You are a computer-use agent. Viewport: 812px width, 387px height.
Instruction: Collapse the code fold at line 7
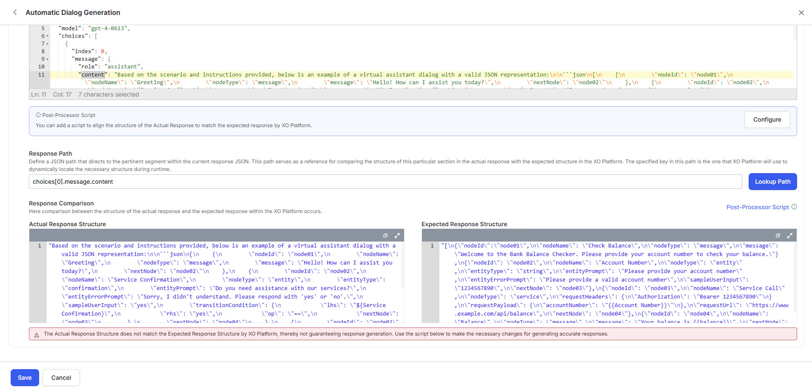[x=47, y=44]
